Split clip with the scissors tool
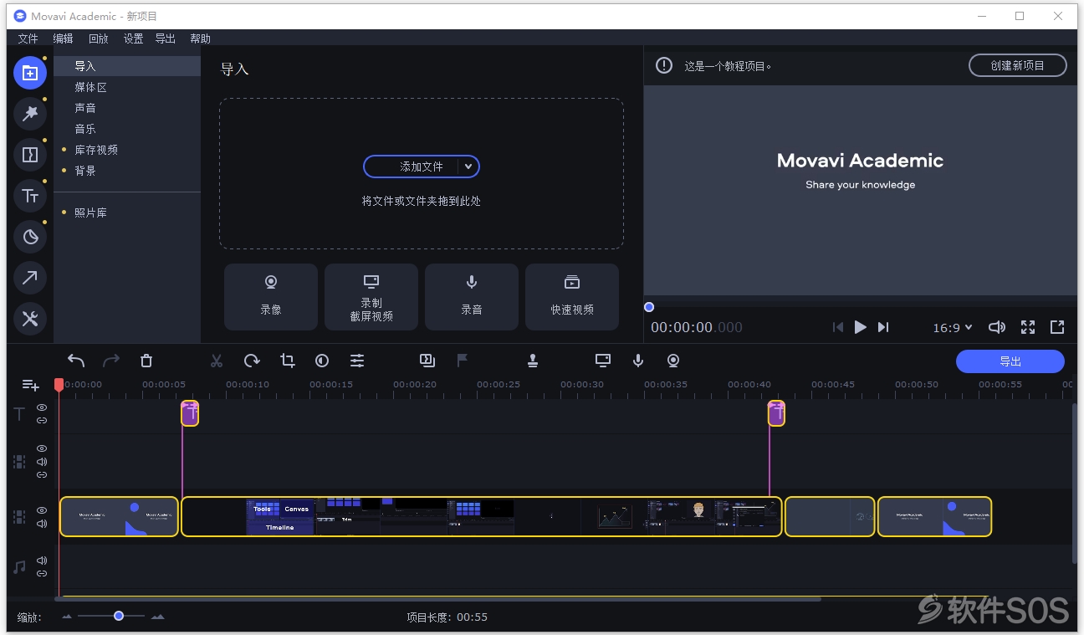1084x635 pixels. pos(217,361)
